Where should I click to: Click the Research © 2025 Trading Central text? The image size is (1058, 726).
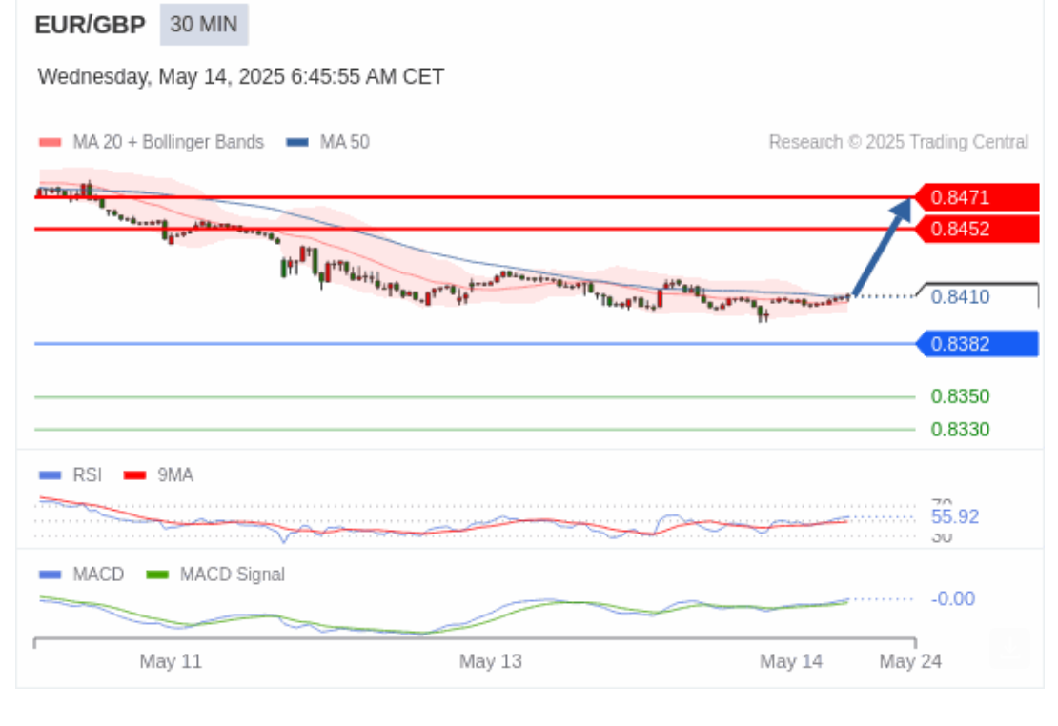tap(899, 142)
